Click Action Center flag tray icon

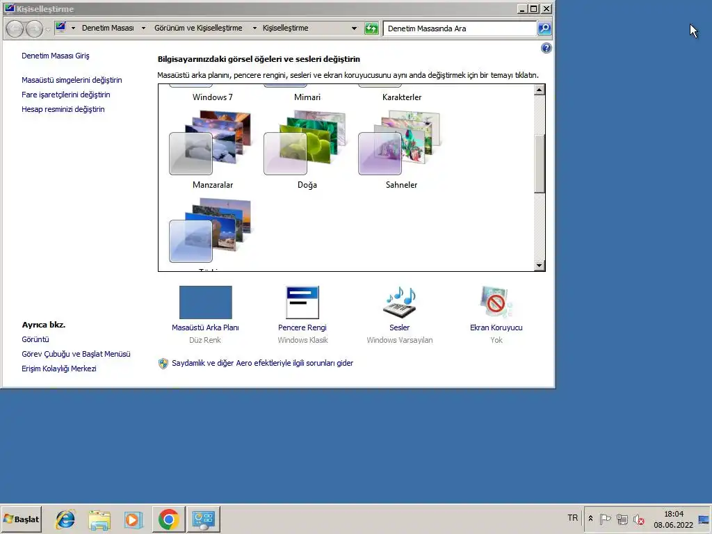(606, 519)
